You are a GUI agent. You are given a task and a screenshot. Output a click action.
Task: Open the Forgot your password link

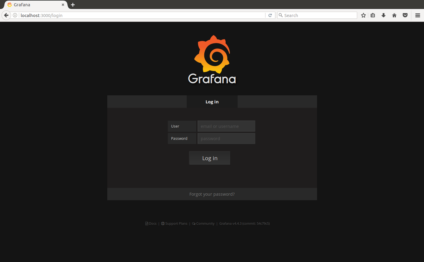click(212, 194)
